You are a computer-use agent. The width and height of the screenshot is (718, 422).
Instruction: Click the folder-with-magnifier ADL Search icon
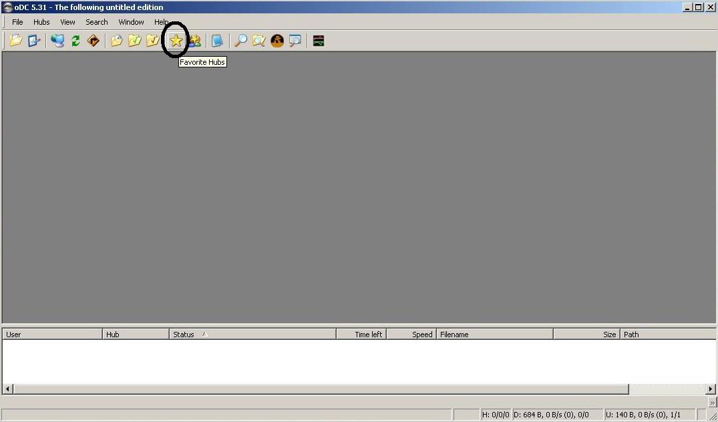pyautogui.click(x=258, y=41)
